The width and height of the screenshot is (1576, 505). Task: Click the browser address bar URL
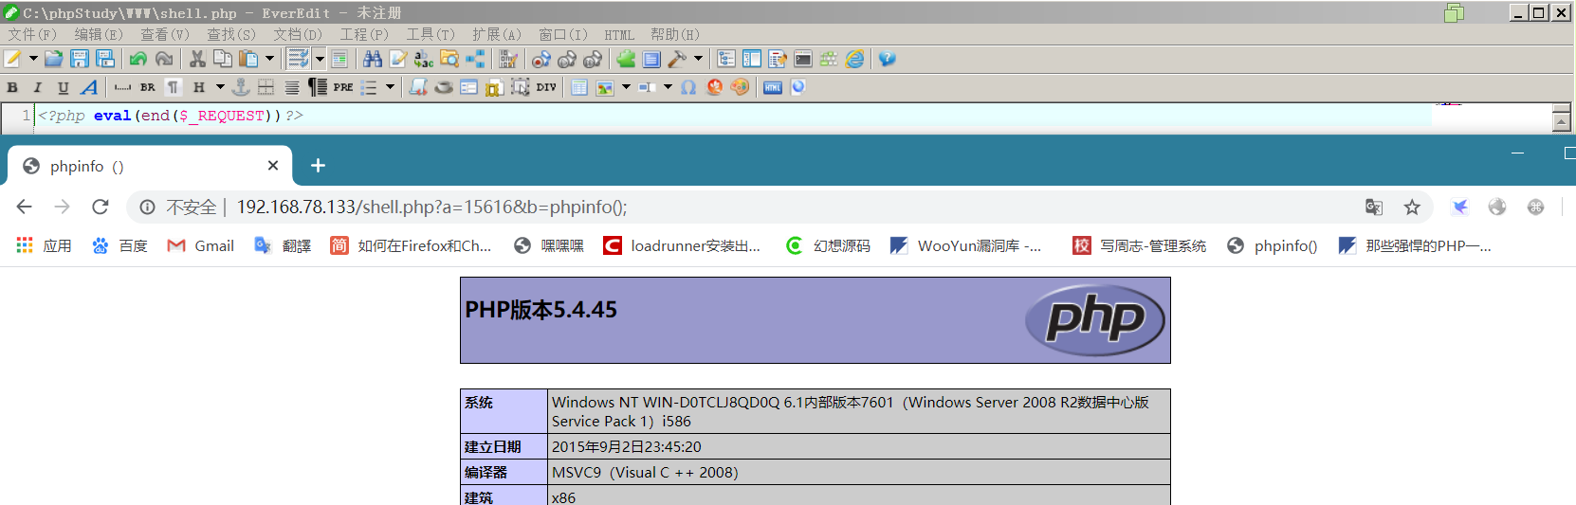[431, 207]
